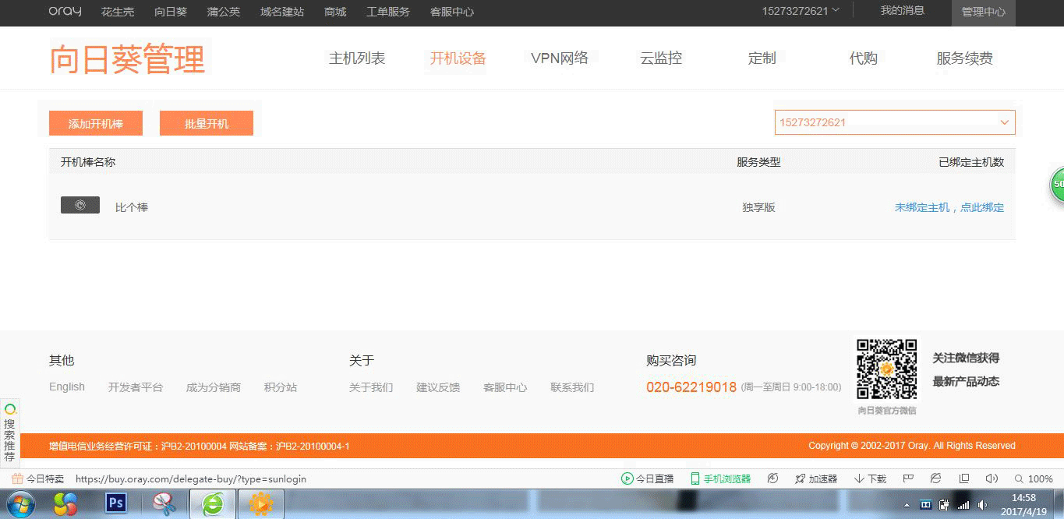Launch the colorful clover app on taskbar
This screenshot has height=519, width=1064.
(x=65, y=505)
